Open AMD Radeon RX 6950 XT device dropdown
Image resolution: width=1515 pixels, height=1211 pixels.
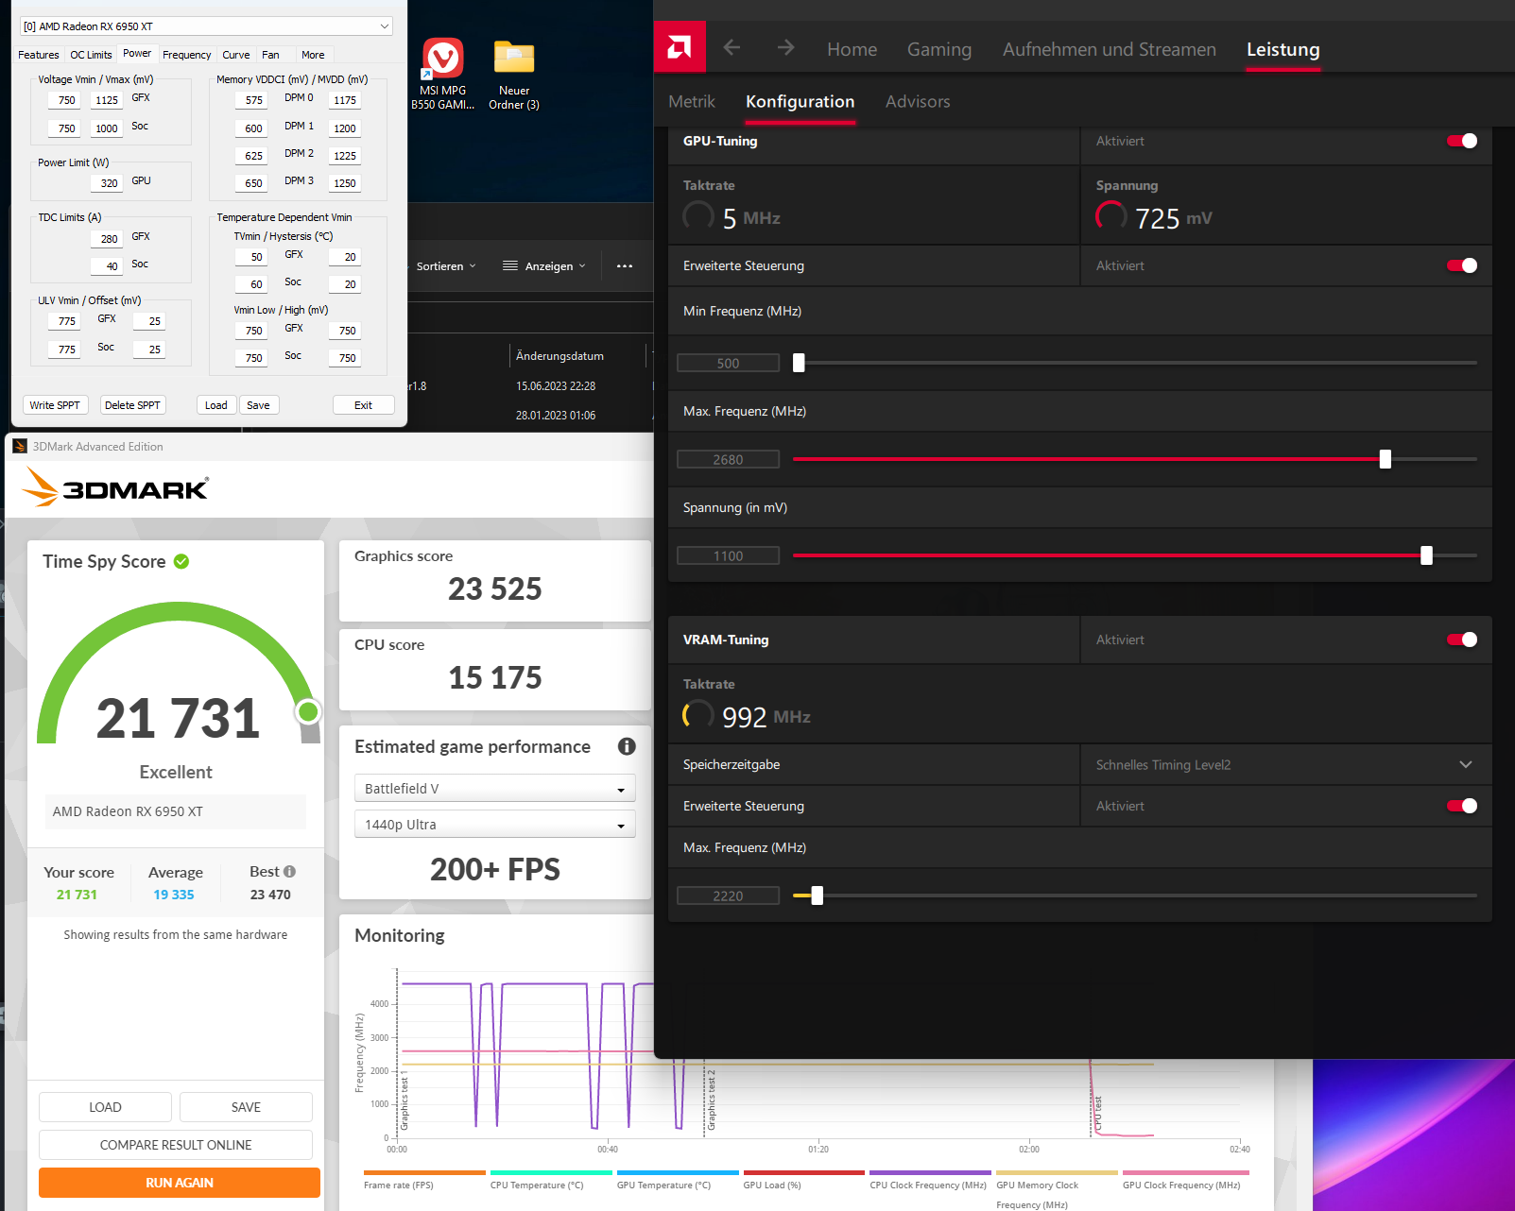[206, 26]
